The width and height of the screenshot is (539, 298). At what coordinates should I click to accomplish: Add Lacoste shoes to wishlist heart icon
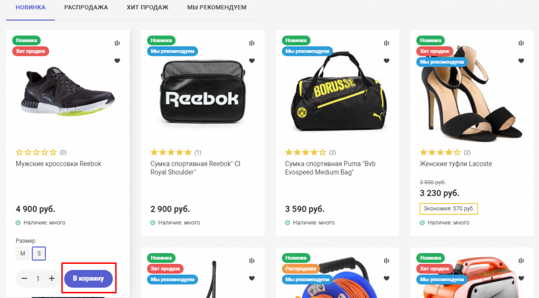coord(522,61)
